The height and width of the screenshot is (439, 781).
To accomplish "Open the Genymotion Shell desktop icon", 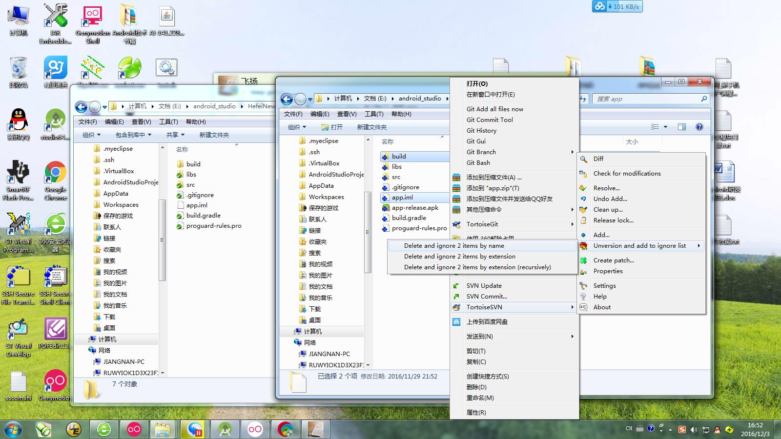I will pos(93,23).
